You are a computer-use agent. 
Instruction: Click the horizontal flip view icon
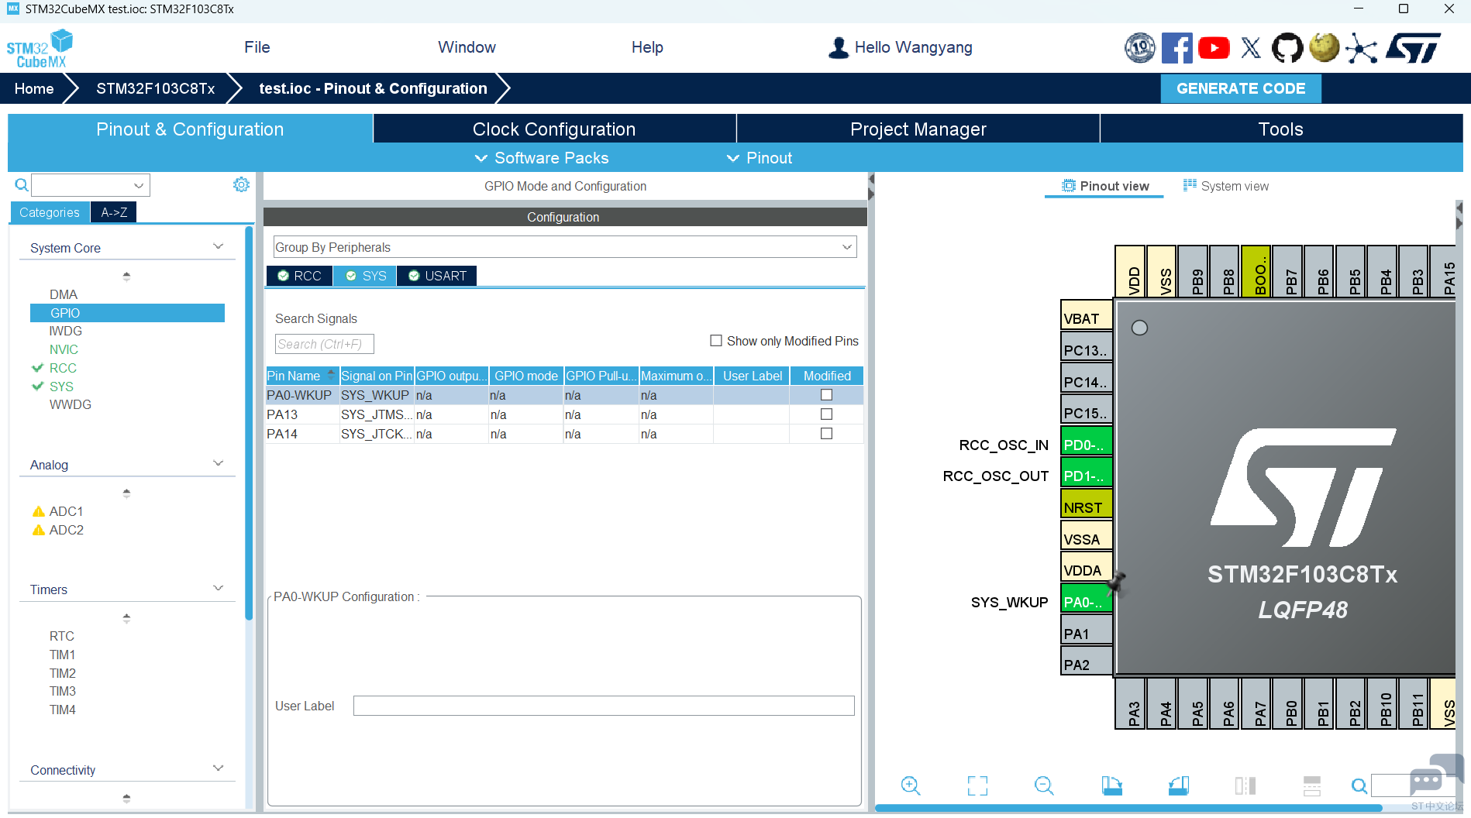[x=1245, y=786]
